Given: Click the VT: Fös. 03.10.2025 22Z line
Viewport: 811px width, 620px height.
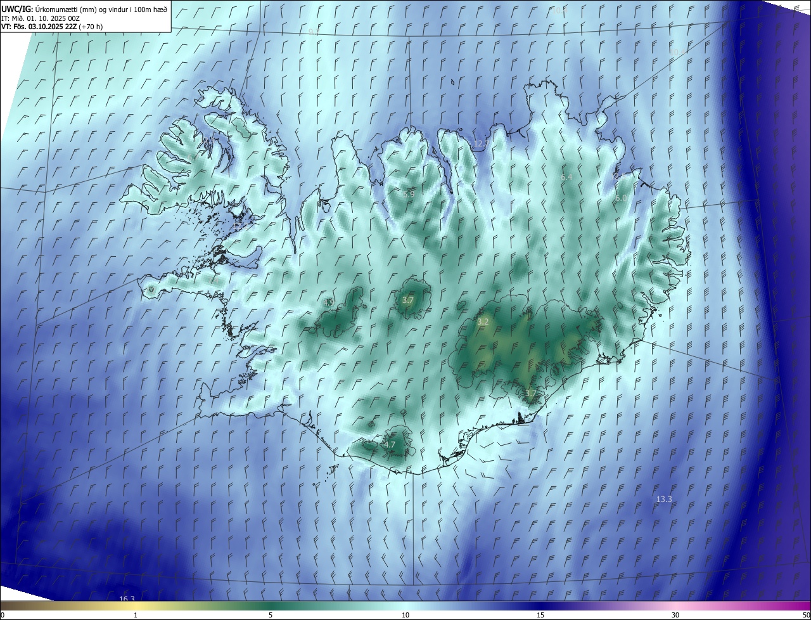Looking at the screenshot, I should tap(52, 27).
